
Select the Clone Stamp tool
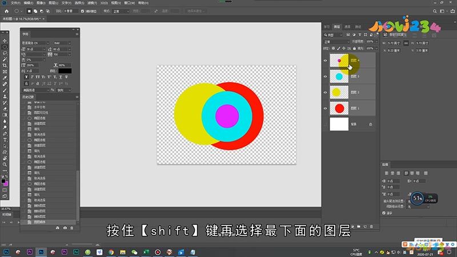point(5,97)
